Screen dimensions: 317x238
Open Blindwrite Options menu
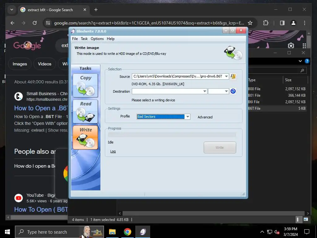(97, 39)
